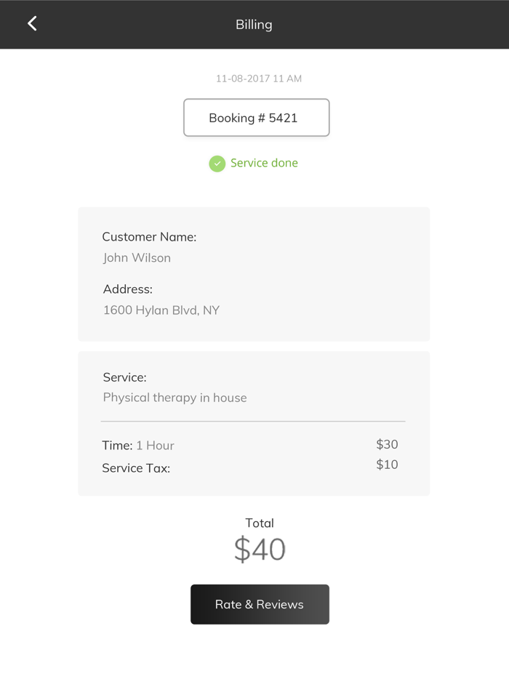
Task: Click Physical therapy in house text
Action: point(175,398)
